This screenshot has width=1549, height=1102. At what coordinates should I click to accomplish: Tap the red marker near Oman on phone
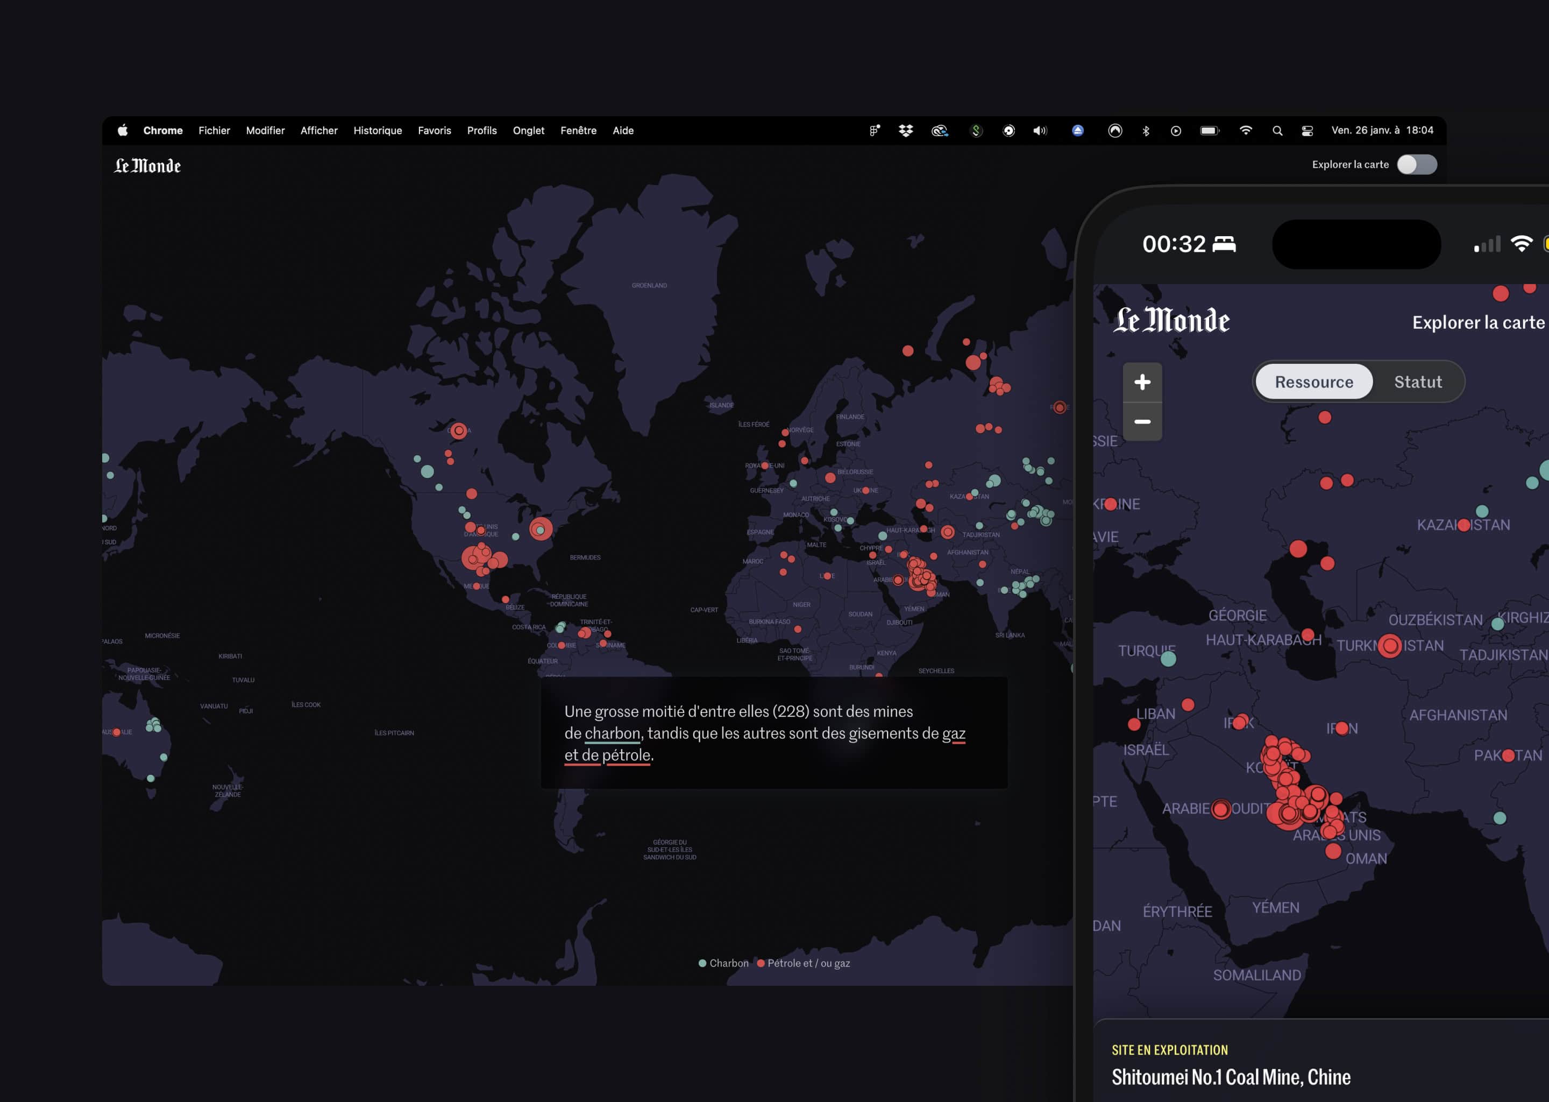[x=1333, y=851]
